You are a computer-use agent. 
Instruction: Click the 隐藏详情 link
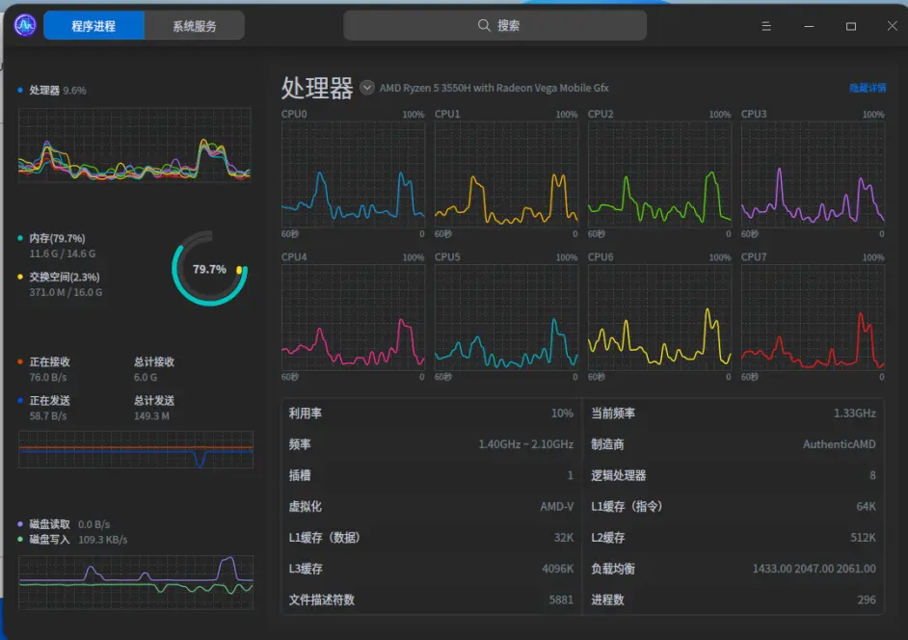pyautogui.click(x=867, y=88)
